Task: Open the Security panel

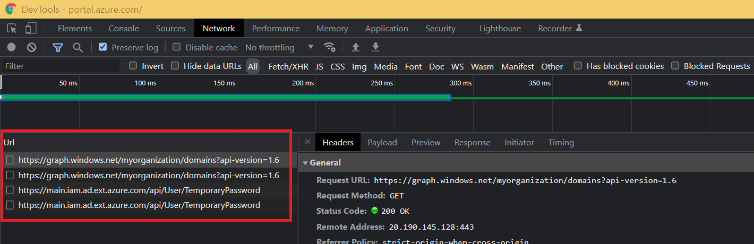Action: pyautogui.click(x=440, y=29)
